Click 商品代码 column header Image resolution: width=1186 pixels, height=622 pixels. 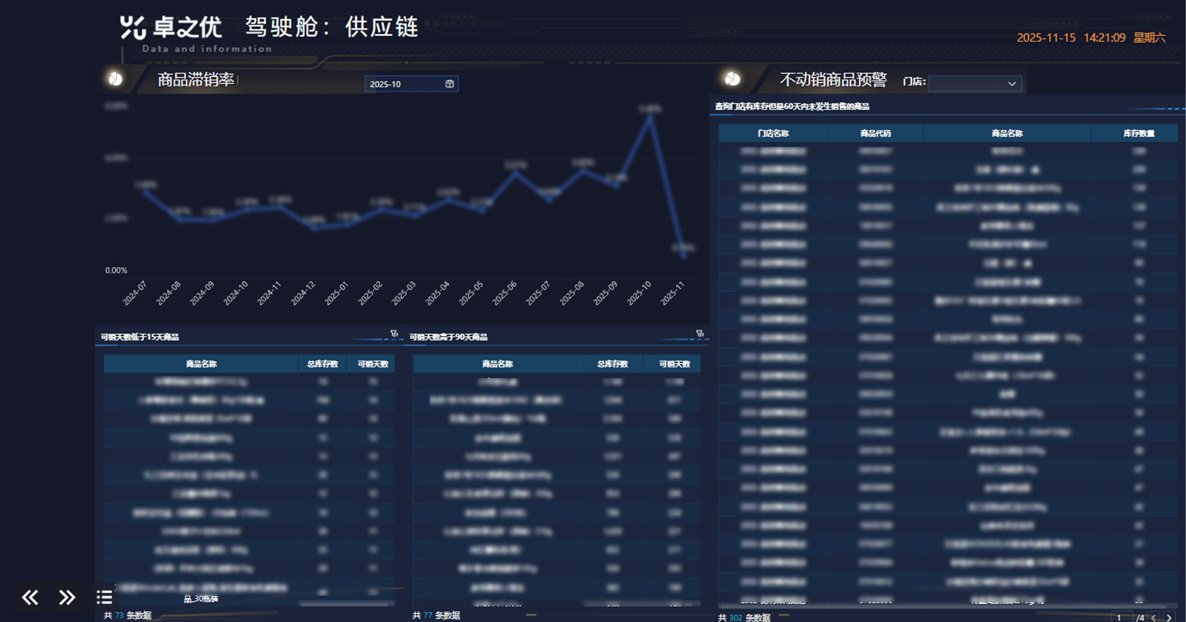(x=875, y=133)
